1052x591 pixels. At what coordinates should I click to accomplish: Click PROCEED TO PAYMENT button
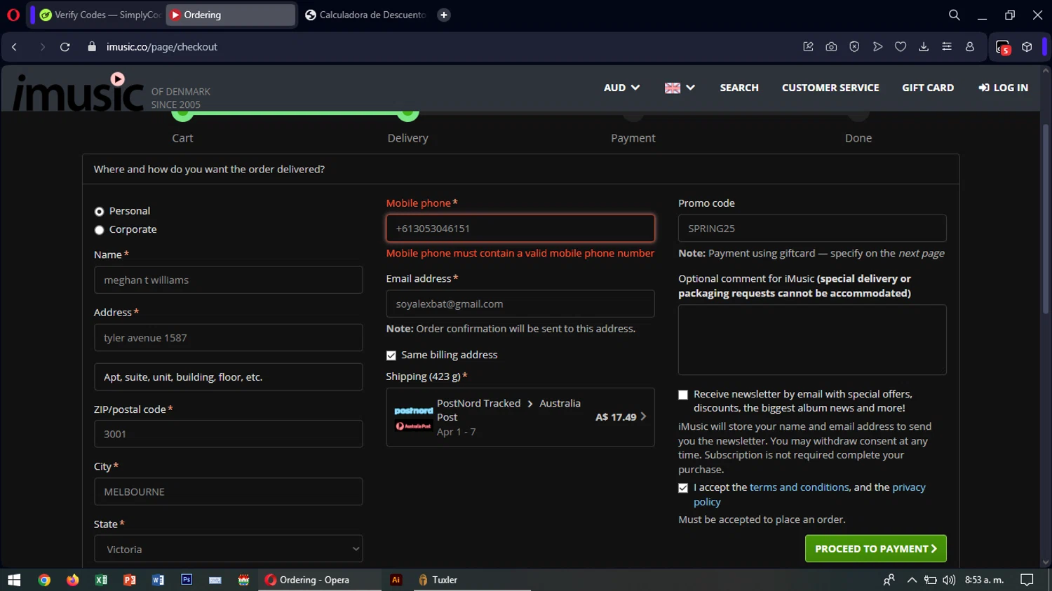pos(876,549)
